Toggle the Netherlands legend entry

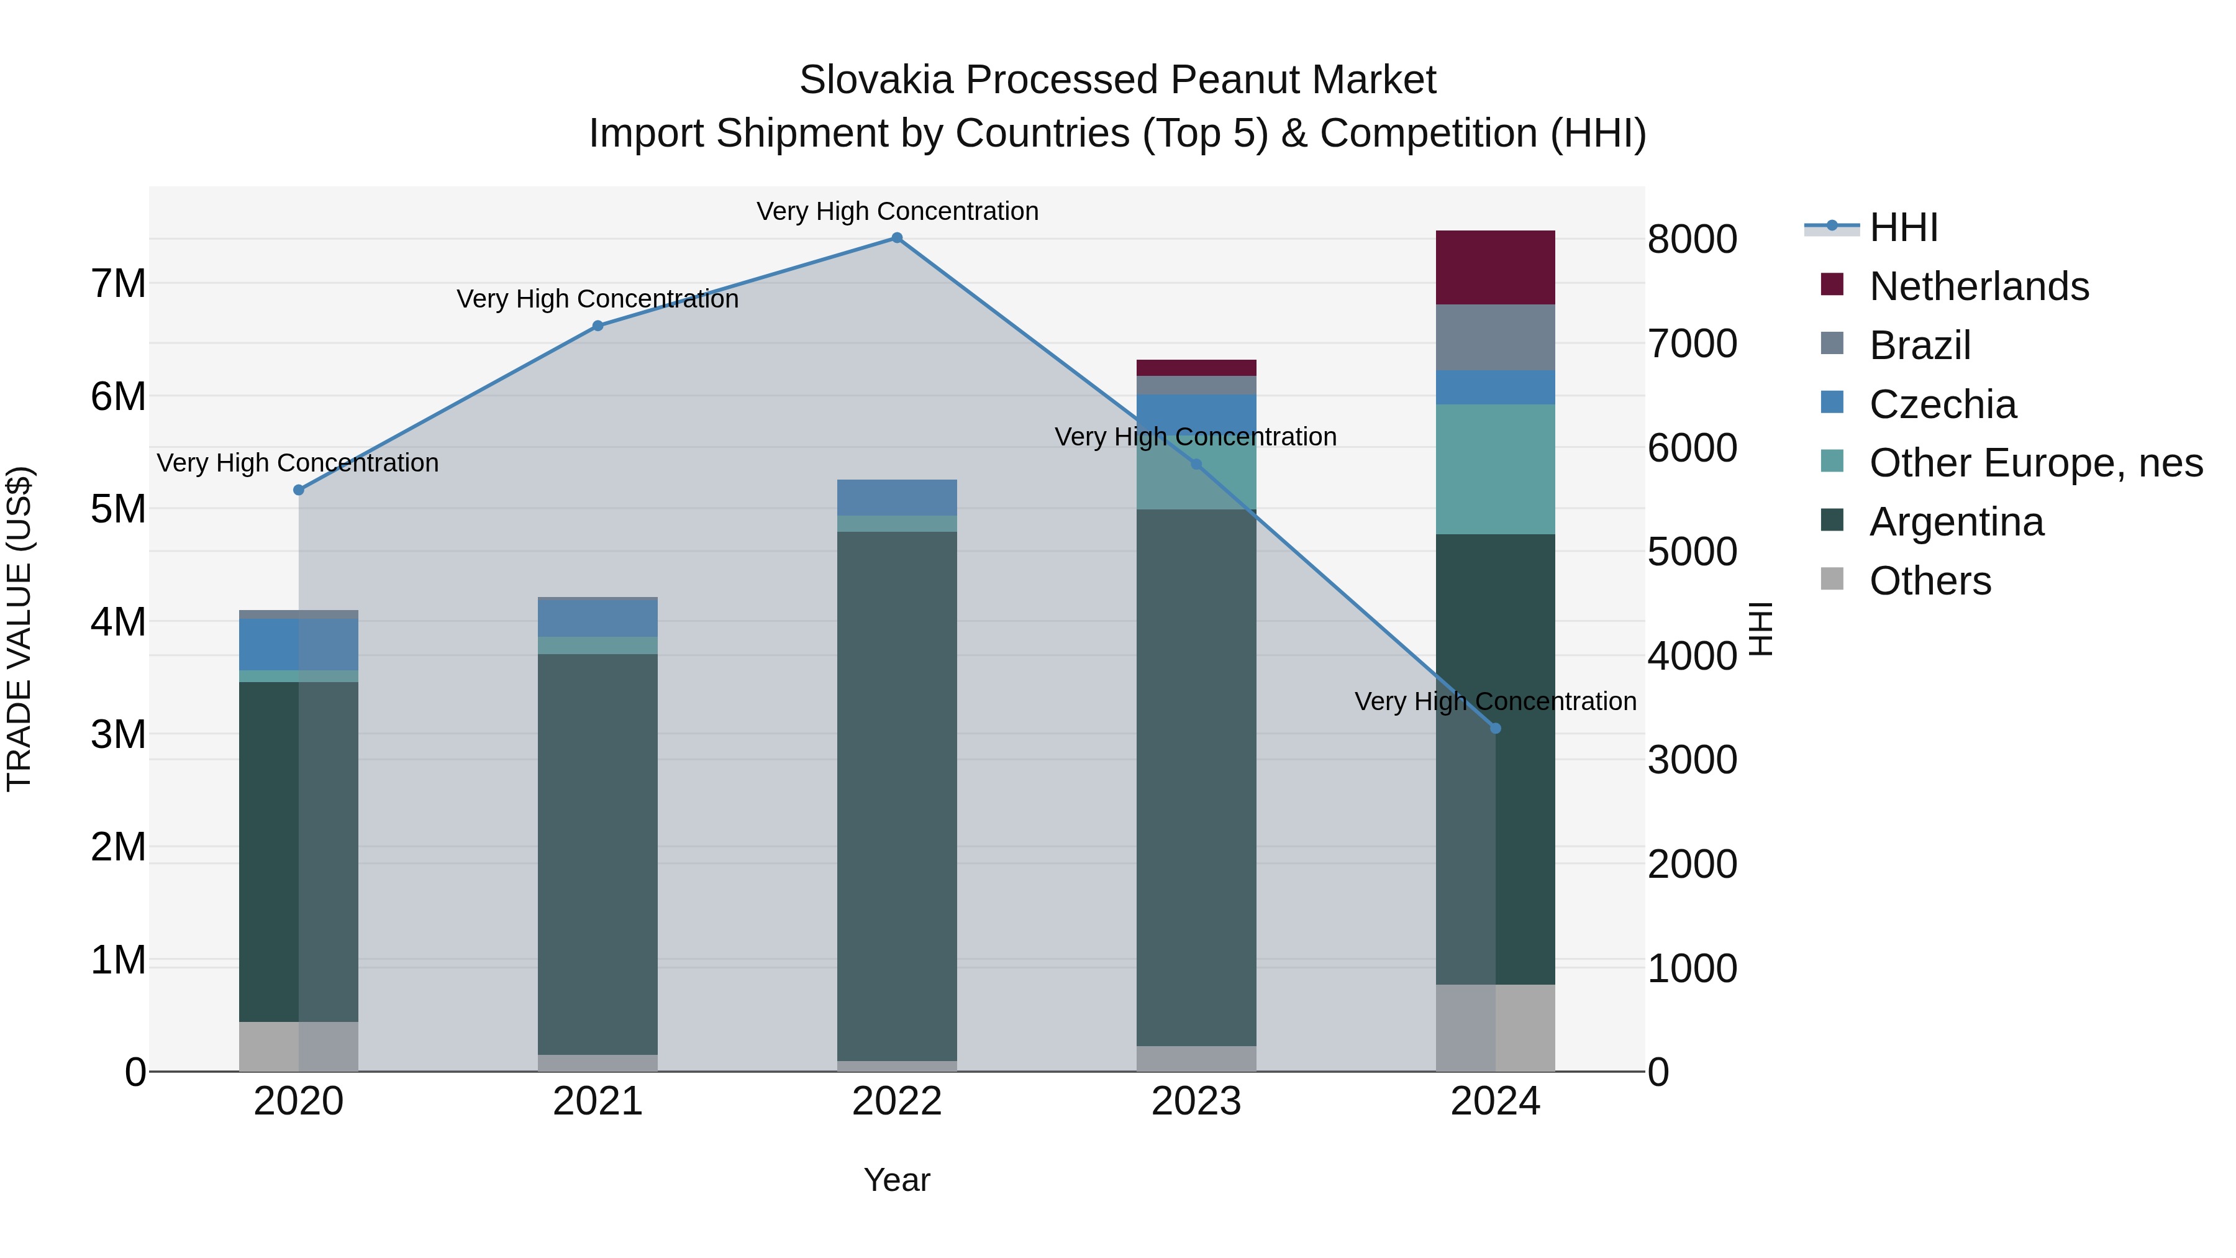1955,286
